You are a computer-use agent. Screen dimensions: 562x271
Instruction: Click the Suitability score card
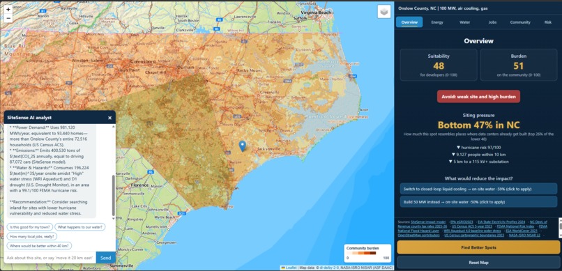[439, 65]
